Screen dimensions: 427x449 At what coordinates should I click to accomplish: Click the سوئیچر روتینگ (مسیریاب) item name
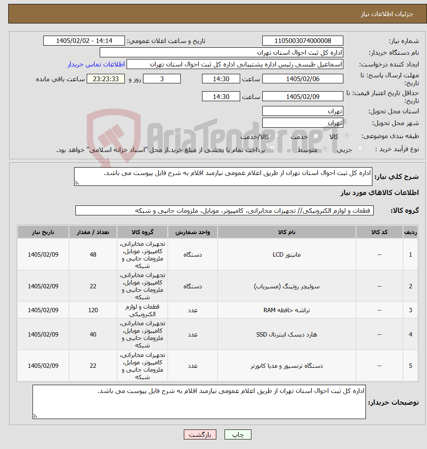coord(287,286)
